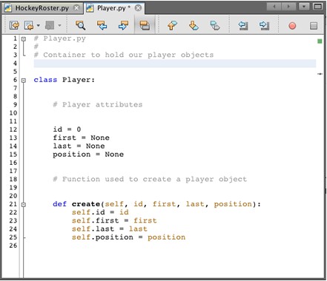Click on 'last = None' line
Image resolution: width=327 pixels, height=281 pixels.
(79, 146)
